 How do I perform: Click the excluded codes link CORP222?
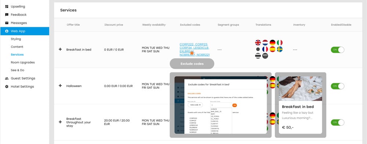[186, 44]
